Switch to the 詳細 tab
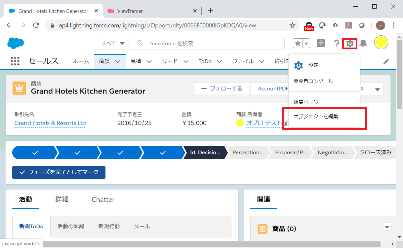The width and height of the screenshot is (403, 248). coord(62,199)
